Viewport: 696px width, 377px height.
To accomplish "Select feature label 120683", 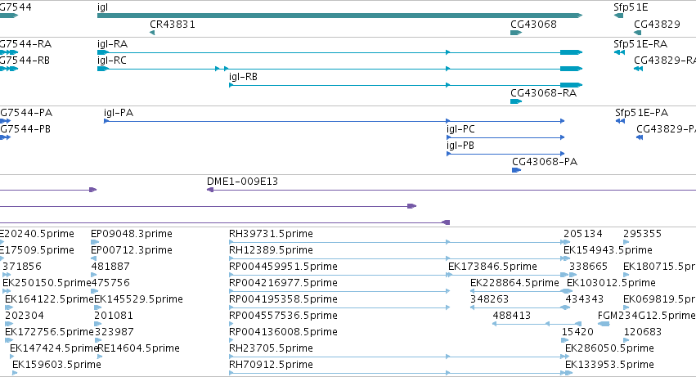I will point(643,332).
